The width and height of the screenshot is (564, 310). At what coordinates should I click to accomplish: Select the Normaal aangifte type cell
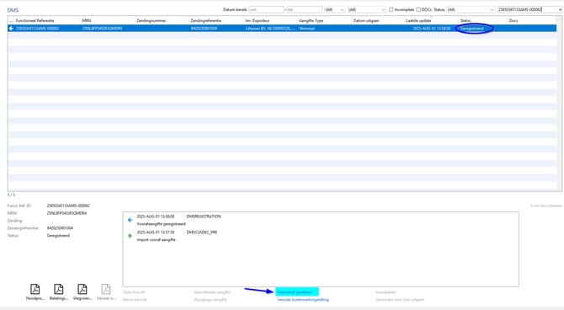(x=306, y=28)
